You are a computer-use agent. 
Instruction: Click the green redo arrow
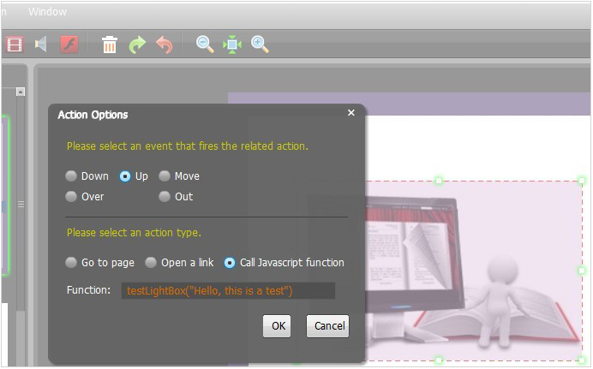pos(137,45)
